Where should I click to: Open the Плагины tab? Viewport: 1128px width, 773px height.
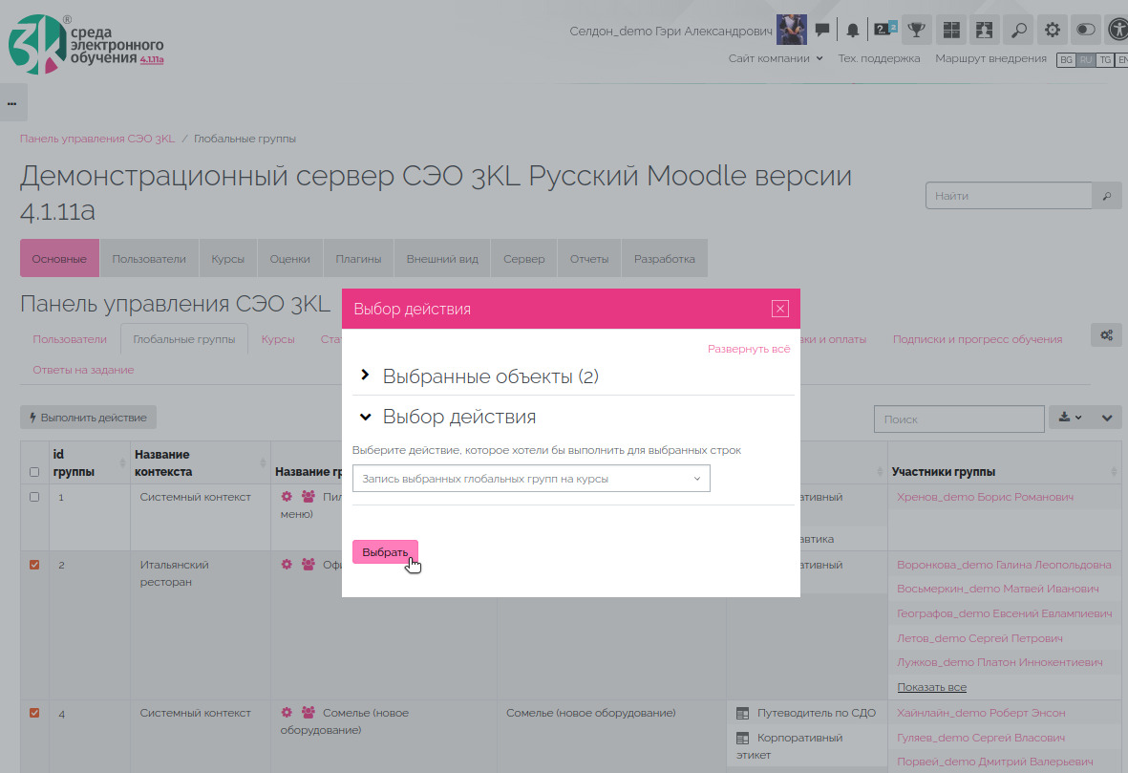pyautogui.click(x=358, y=258)
